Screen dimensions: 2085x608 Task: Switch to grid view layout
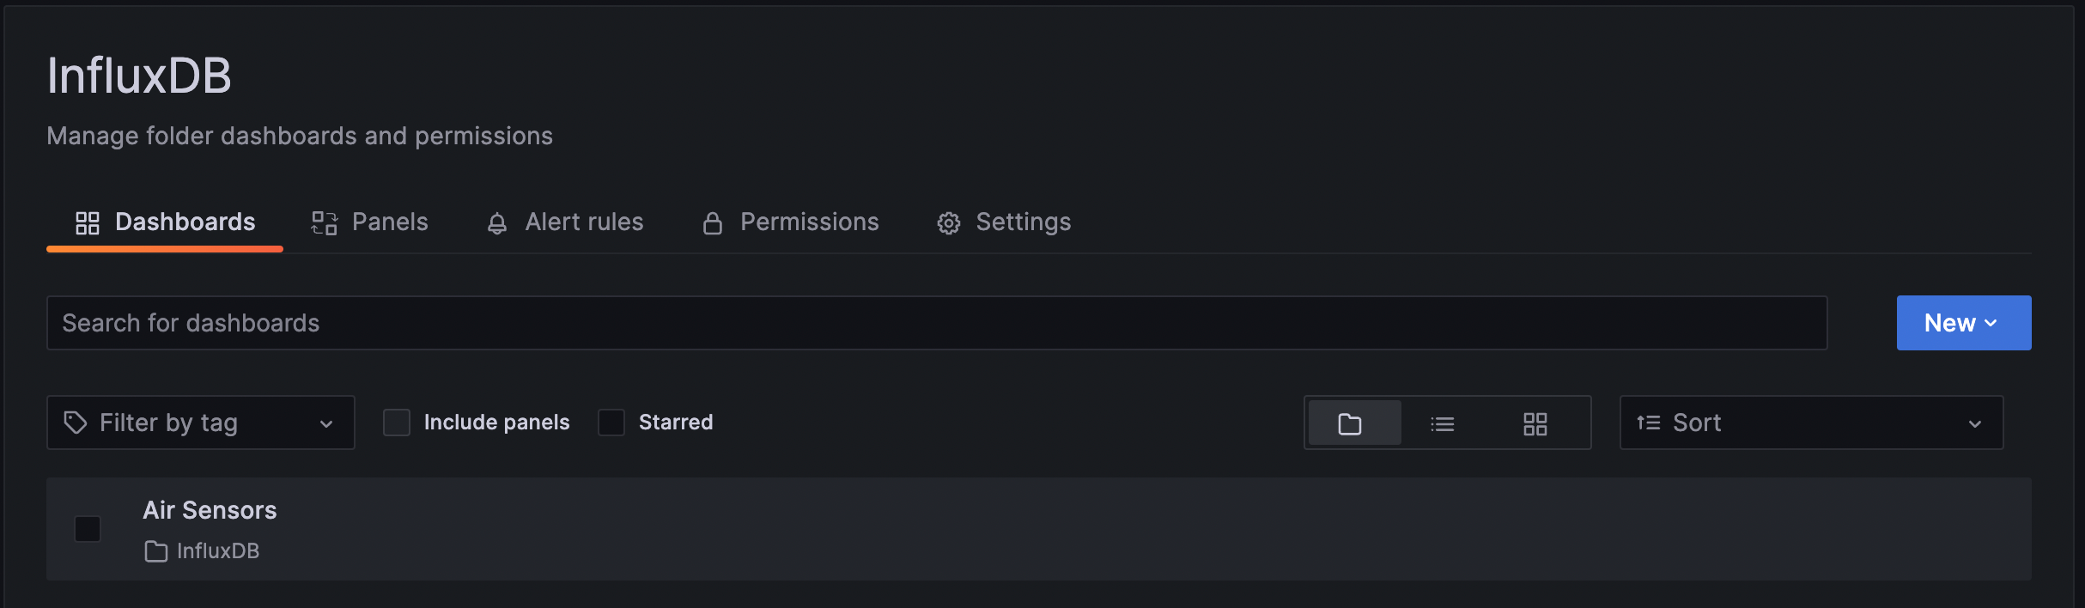click(x=1535, y=423)
